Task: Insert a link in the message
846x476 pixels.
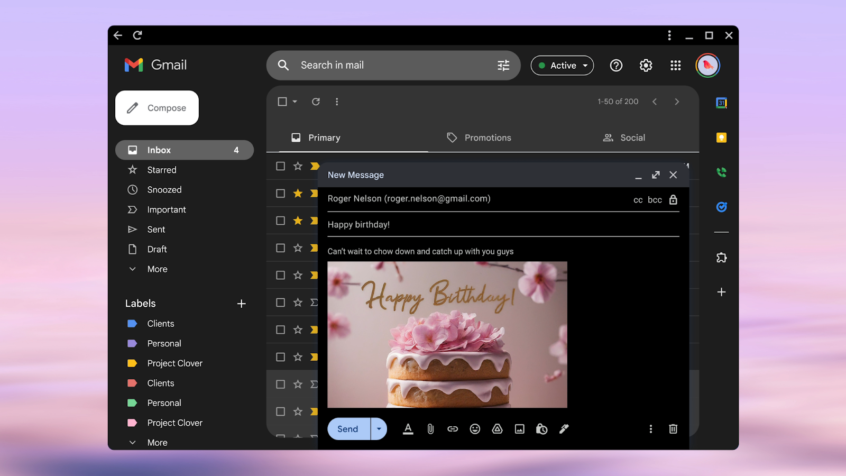Action: [x=453, y=429]
